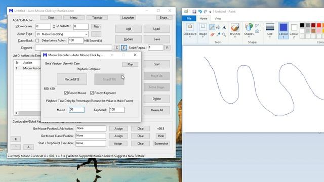Expand the Clipboard dropdown in Paint
Image resolution: width=324 pixels, height=182 pixels.
(190, 37)
